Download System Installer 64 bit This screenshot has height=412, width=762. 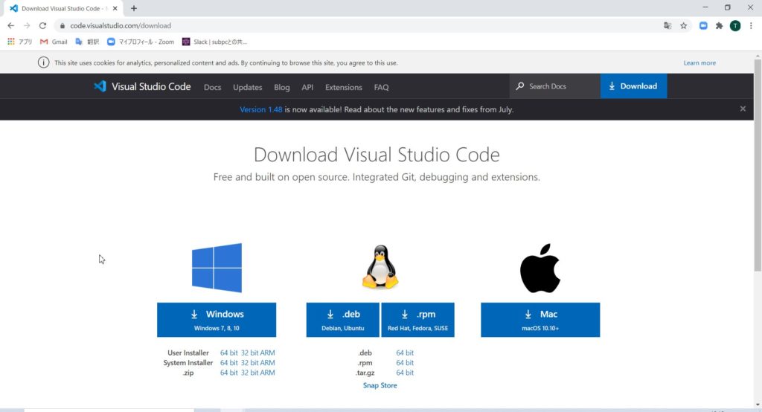coord(229,363)
